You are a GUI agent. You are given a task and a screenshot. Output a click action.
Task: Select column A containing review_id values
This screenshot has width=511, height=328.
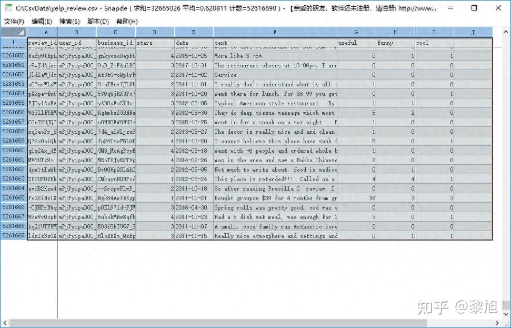coord(45,32)
